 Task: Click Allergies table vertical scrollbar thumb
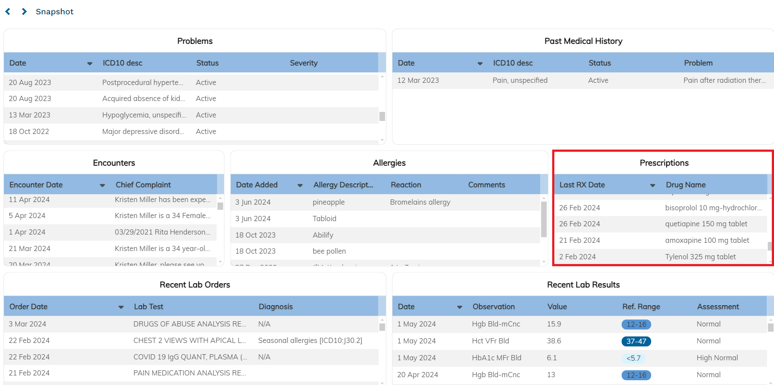tap(544, 219)
